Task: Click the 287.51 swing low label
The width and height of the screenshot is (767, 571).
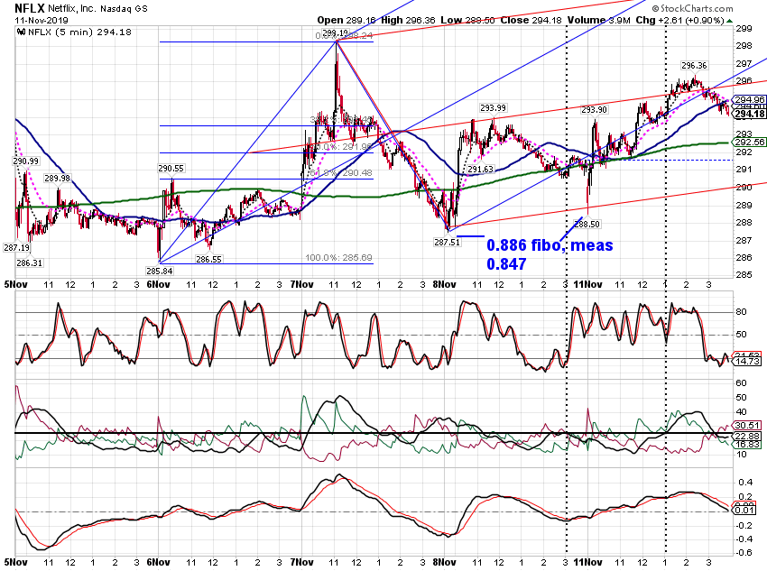Action: pos(447,242)
